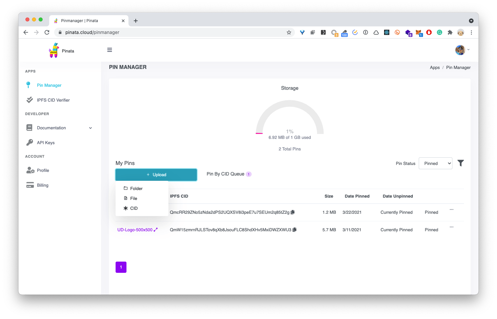Open the UD-Logo-500x500 pin link
Image resolution: width=497 pixels, height=319 pixels.
[135, 230]
